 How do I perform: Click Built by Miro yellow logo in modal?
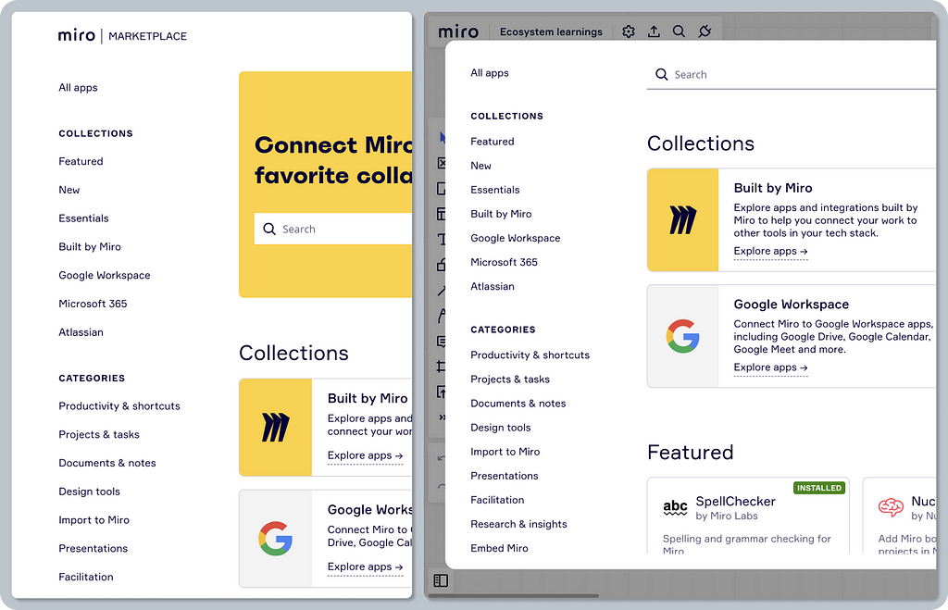pos(682,220)
